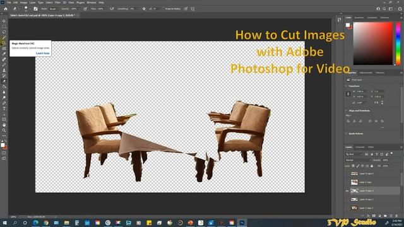The width and height of the screenshot is (404, 227).
Task: Open the workspace switcher dropdown
Action: click(x=391, y=9)
